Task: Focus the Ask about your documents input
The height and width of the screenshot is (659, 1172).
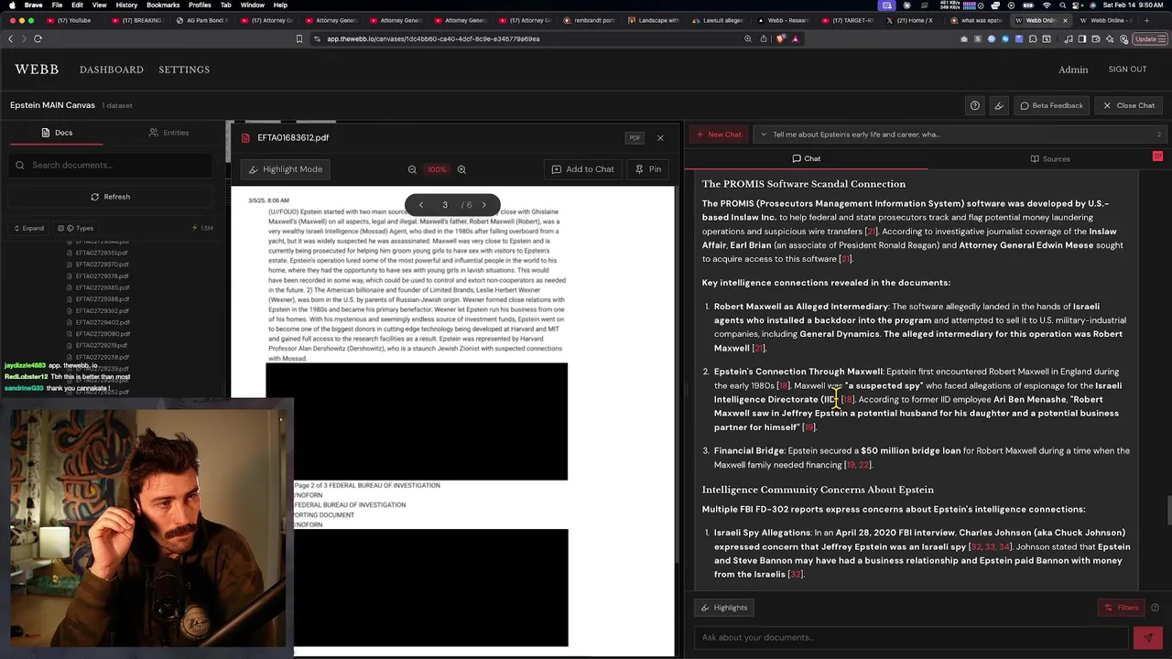Action: pyautogui.click(x=911, y=637)
